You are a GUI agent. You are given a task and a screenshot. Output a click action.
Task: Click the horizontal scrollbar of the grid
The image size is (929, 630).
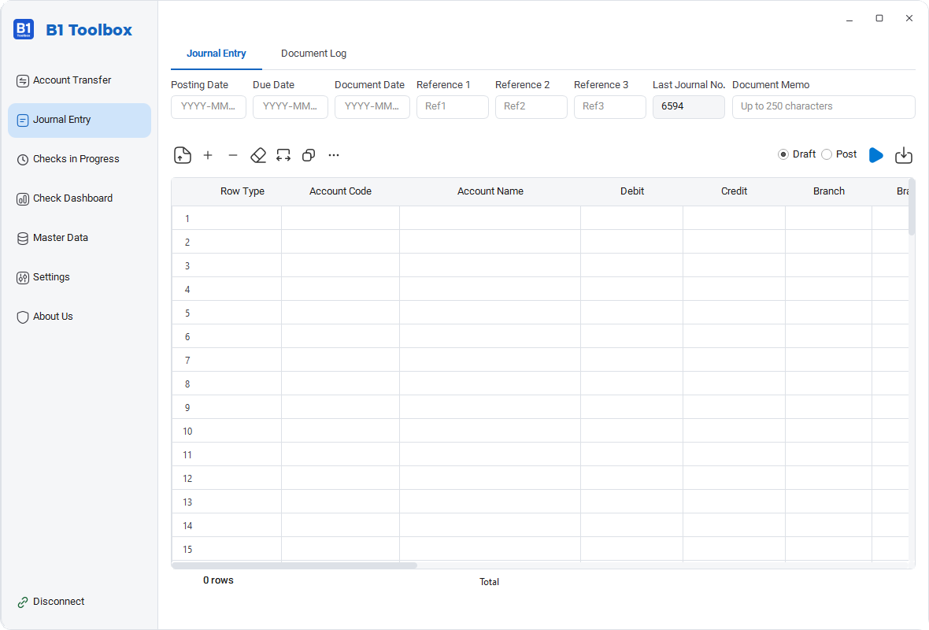pyautogui.click(x=294, y=565)
